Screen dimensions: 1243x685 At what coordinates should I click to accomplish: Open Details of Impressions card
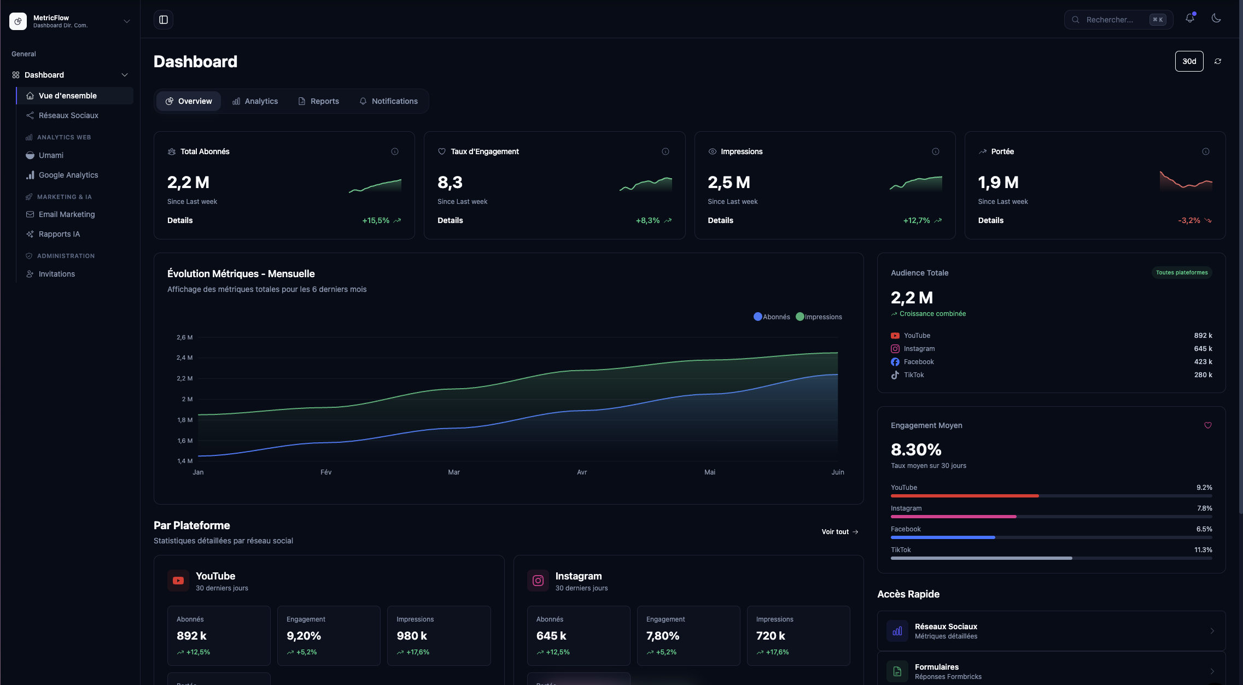click(x=720, y=220)
